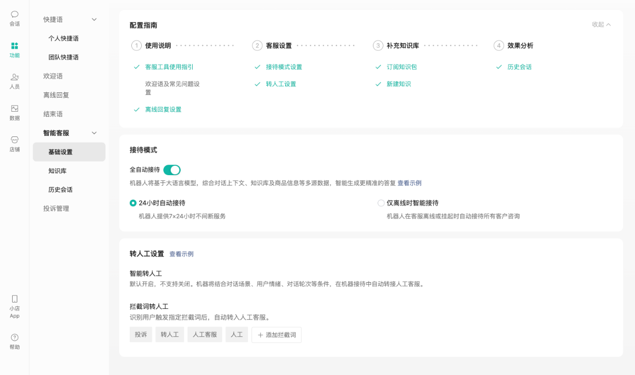This screenshot has height=375, width=635.
Task: Open the 客服工具使用指引 guide link
Action: 169,67
